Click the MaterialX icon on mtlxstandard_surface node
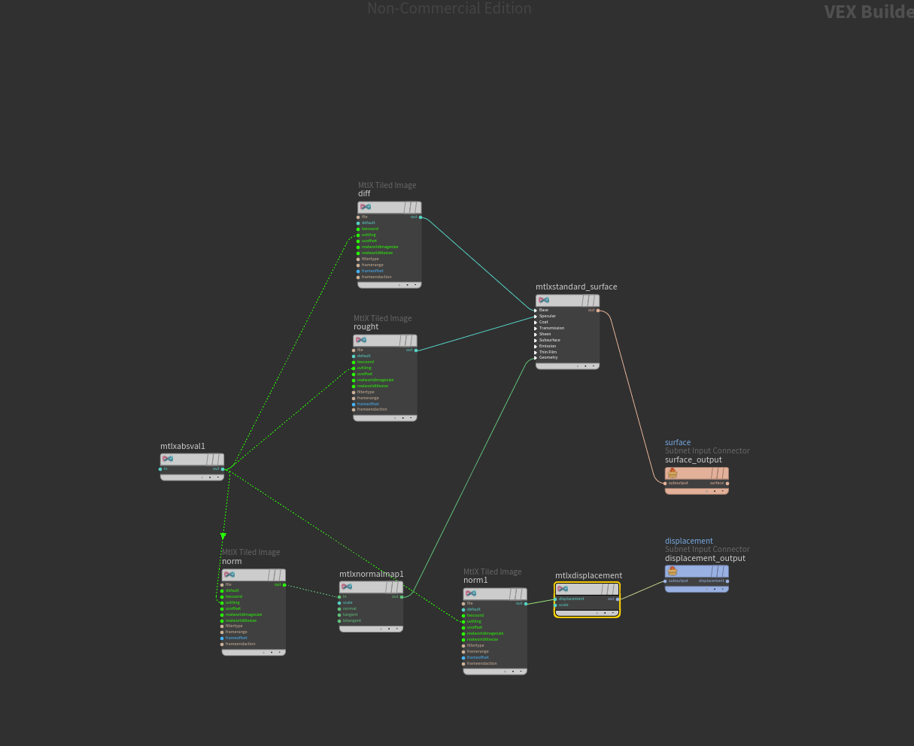Image resolution: width=914 pixels, height=746 pixels. coord(543,300)
